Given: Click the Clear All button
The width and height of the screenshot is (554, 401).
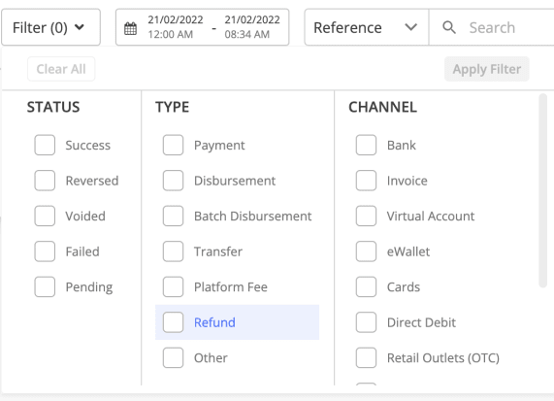Looking at the screenshot, I should tap(61, 69).
